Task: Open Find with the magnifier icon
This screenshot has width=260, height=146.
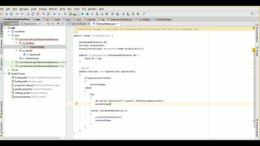Action: [43, 14]
